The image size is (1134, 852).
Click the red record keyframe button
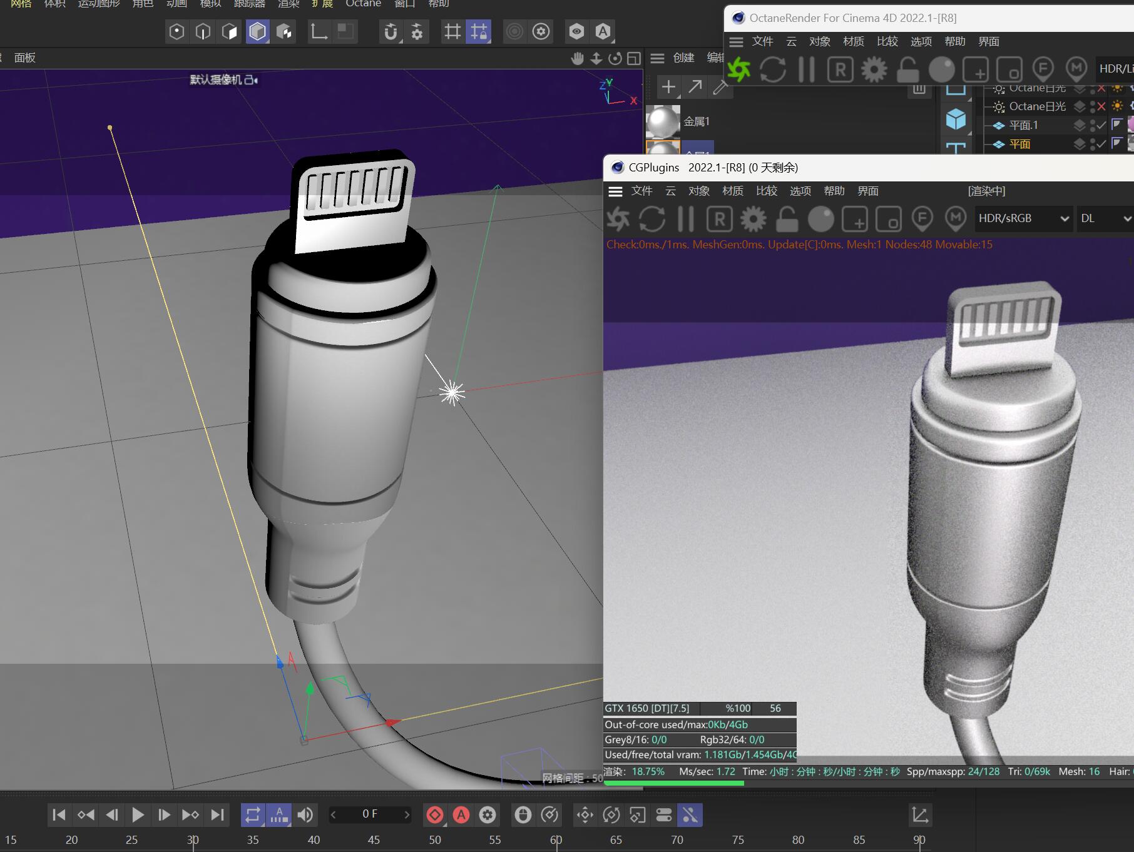(435, 814)
